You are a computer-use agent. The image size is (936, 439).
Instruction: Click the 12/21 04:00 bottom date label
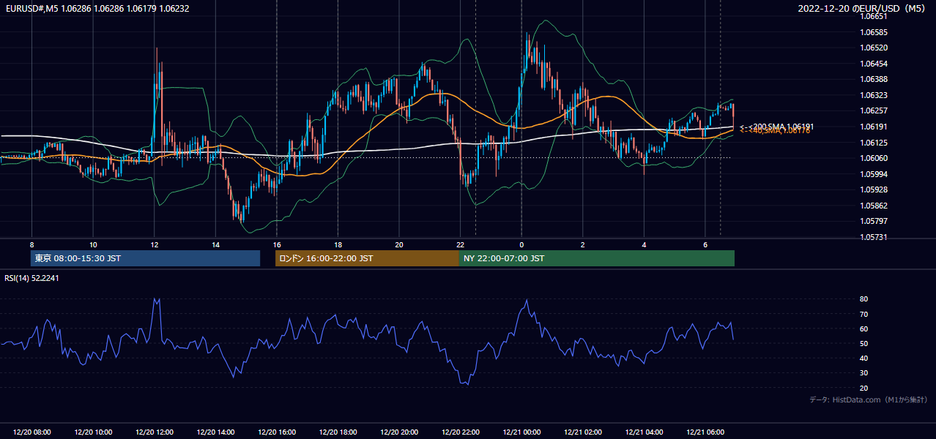coord(644,432)
